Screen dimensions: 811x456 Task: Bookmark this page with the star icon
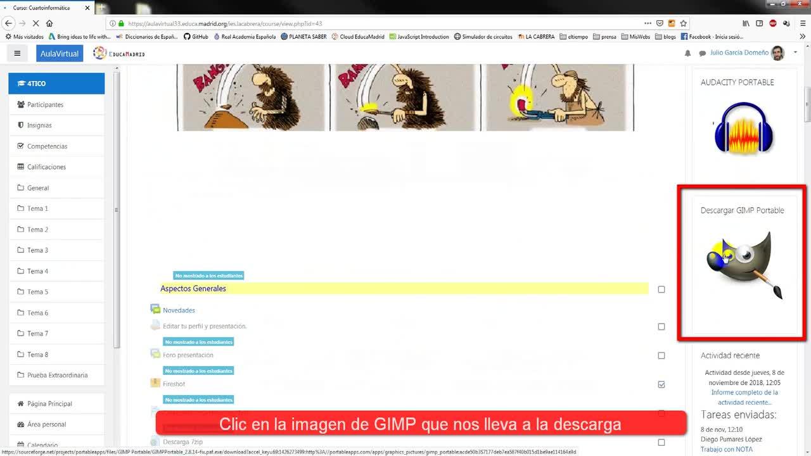point(683,23)
